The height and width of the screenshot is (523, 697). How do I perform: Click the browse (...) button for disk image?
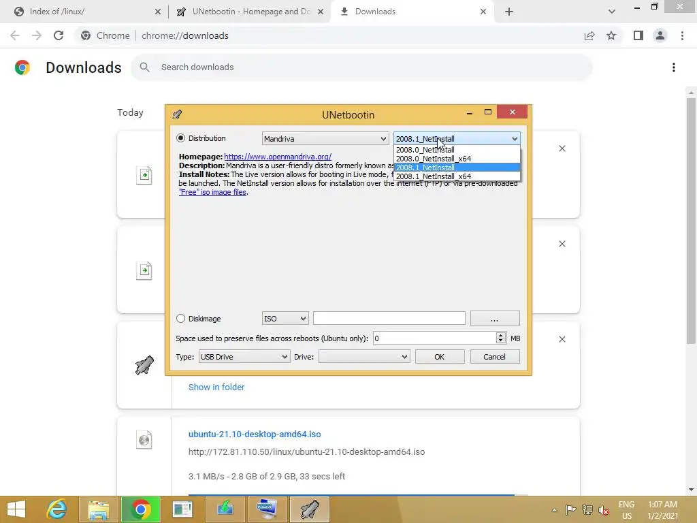495,319
